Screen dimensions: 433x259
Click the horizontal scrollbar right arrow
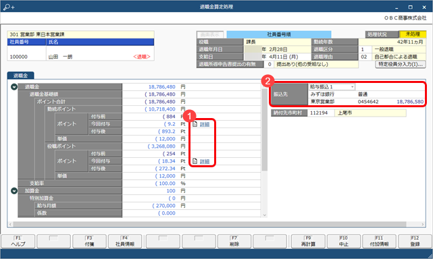pos(422,224)
